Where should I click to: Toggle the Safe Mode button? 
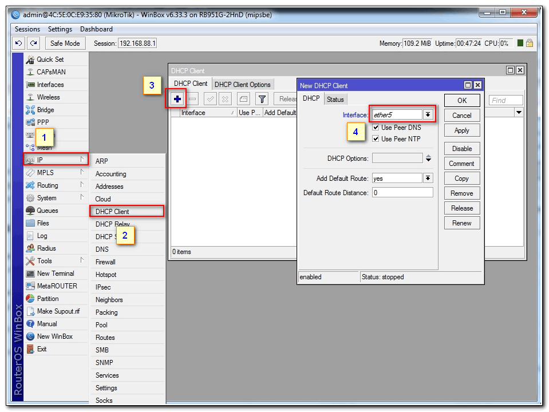pyautogui.click(x=65, y=43)
